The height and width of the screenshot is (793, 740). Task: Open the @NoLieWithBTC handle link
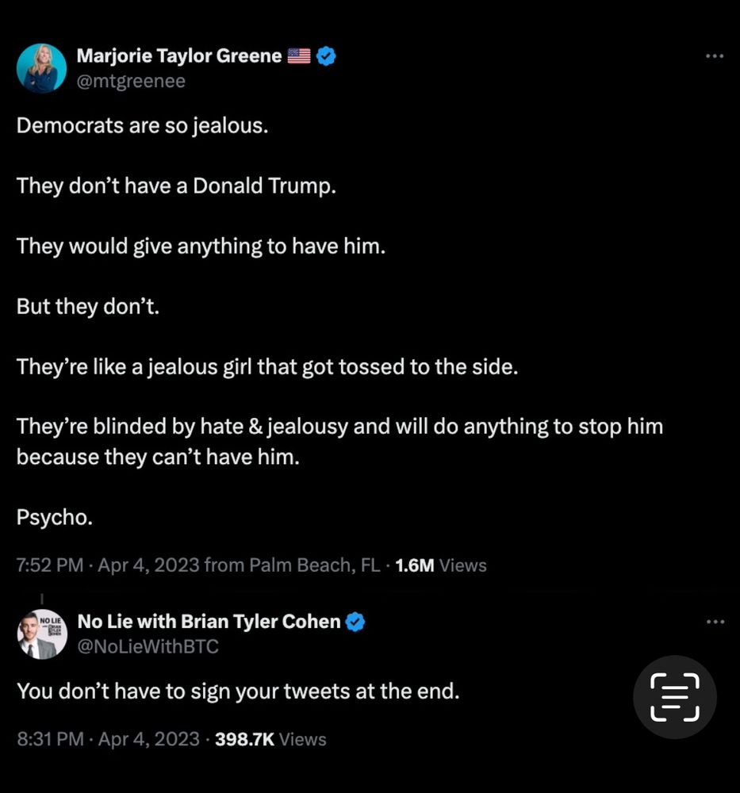[x=148, y=646]
